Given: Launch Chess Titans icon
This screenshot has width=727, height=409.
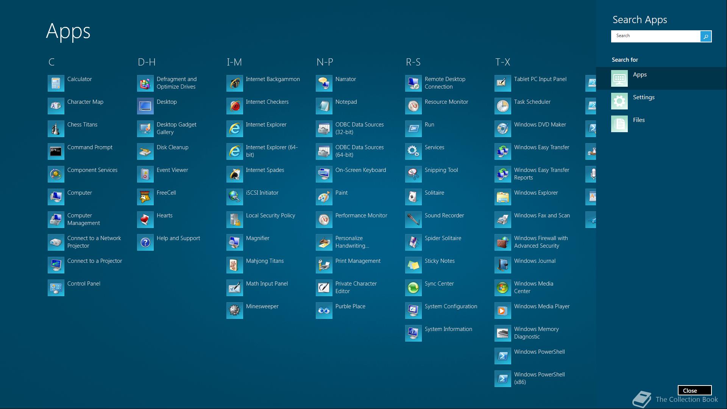Looking at the screenshot, I should 56,129.
